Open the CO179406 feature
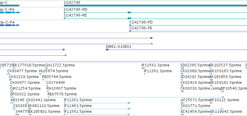This screenshot has height=116, width=247. (x=56, y=83)
